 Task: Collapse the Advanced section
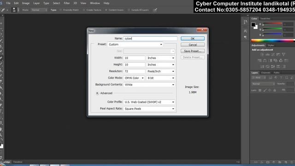pyautogui.click(x=97, y=93)
